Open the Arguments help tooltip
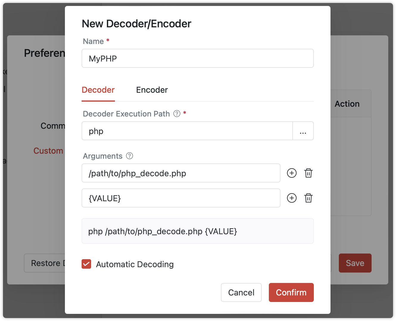The image size is (396, 321). pos(129,156)
